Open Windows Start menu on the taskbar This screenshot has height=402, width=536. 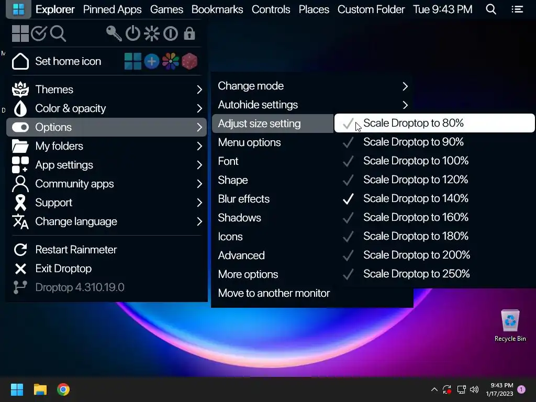click(x=17, y=389)
